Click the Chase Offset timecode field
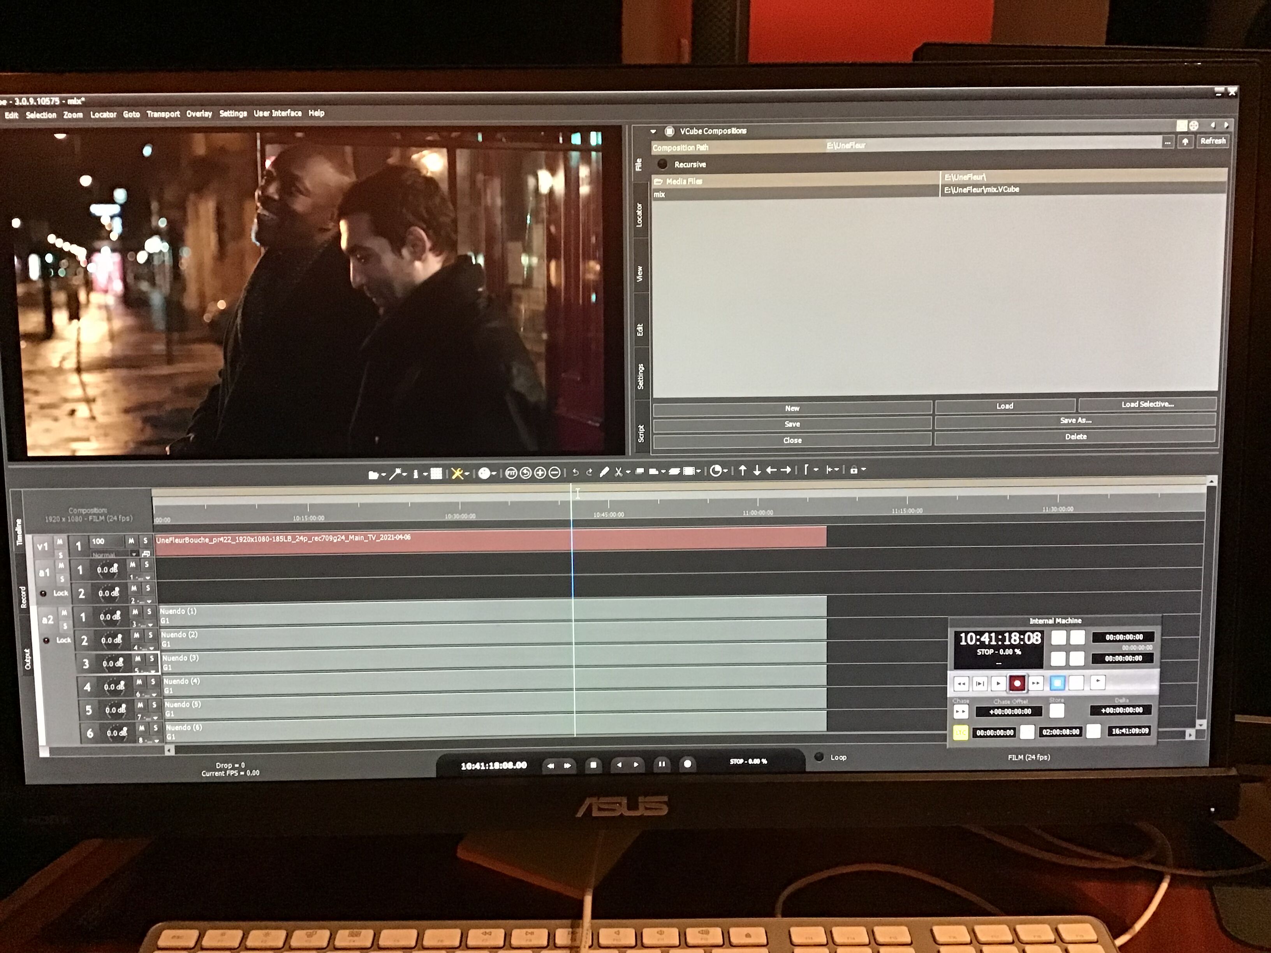Screen dimensions: 1271x953 pos(1010,712)
